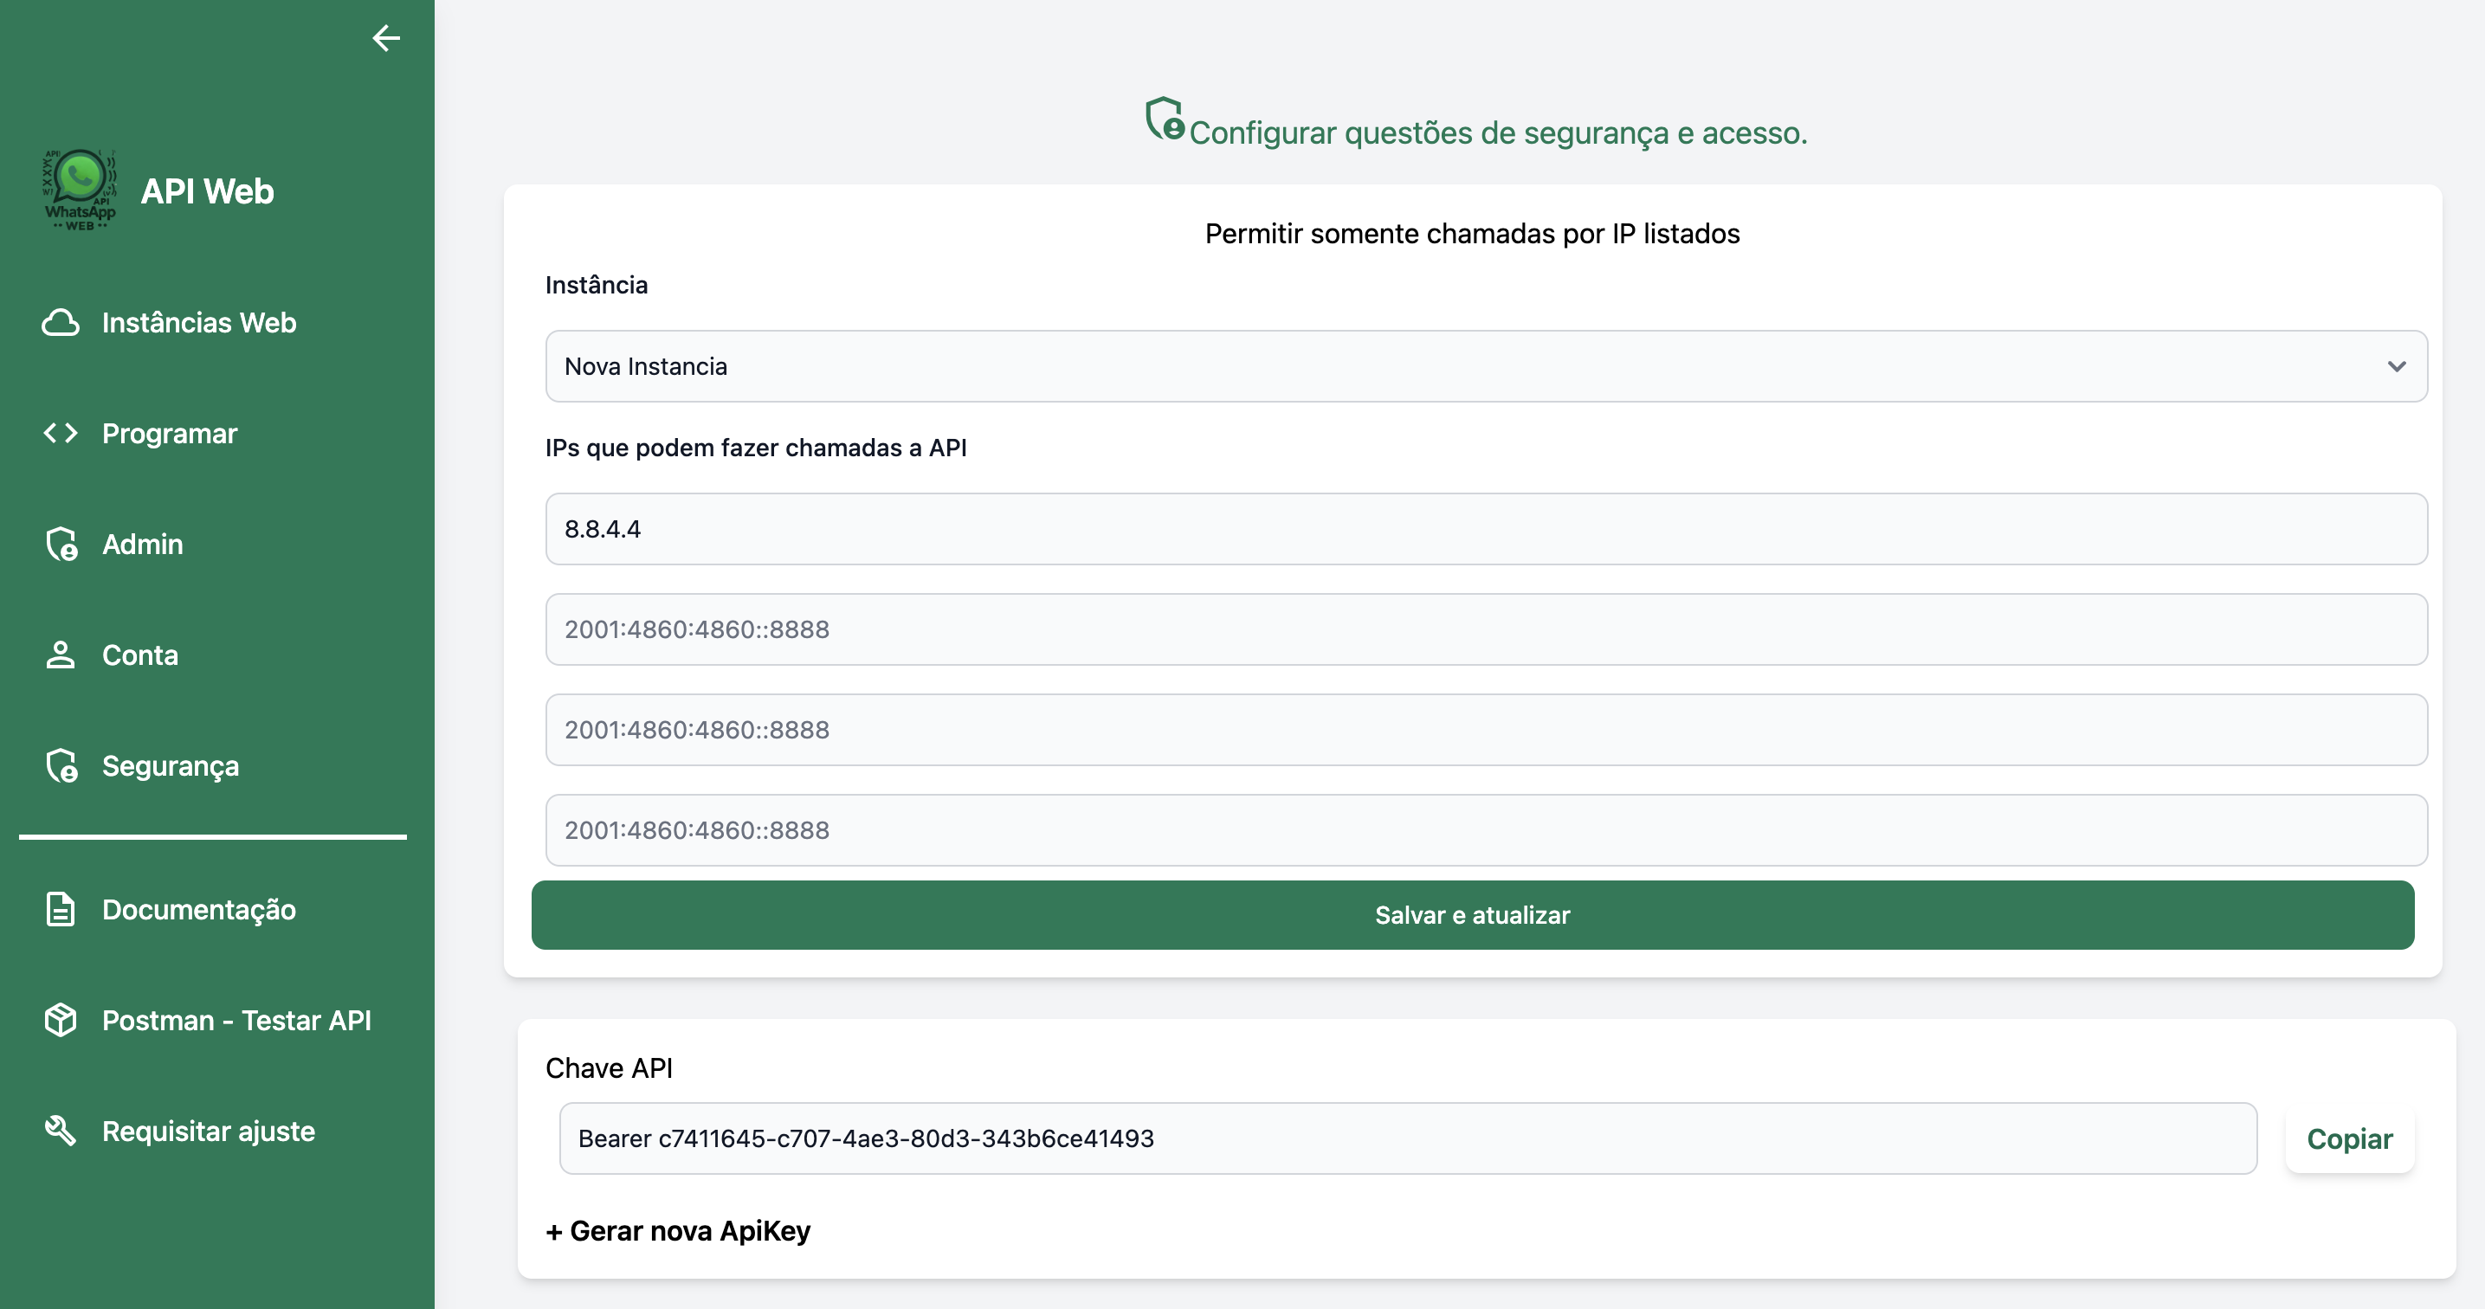
Task: Select Segurança in the sidebar menu
Action: [x=171, y=765]
